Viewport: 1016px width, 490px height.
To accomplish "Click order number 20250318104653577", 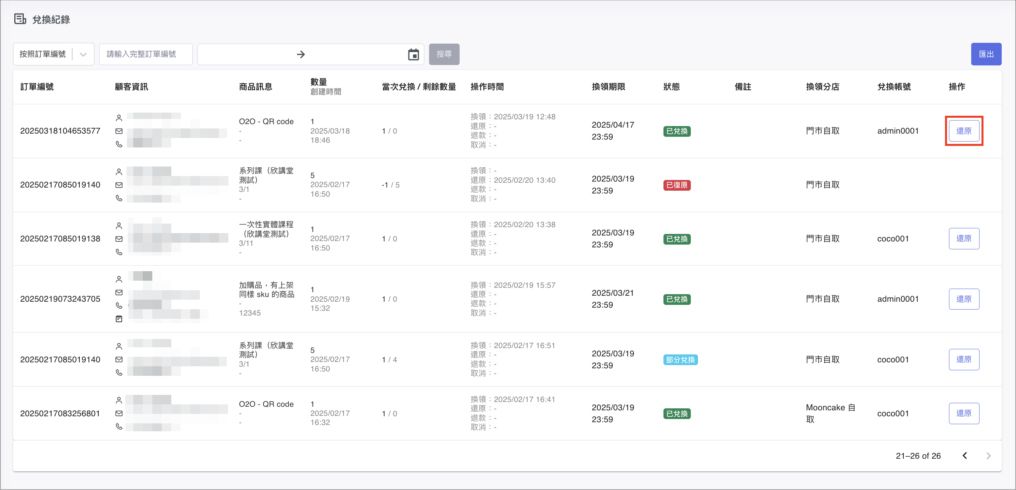I will point(60,131).
